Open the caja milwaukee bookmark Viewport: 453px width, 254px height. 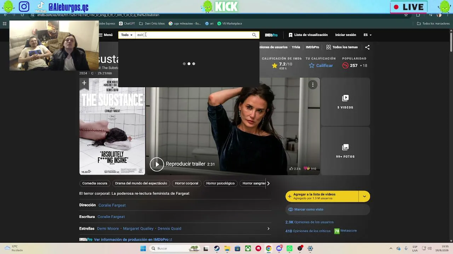[x=184, y=24]
